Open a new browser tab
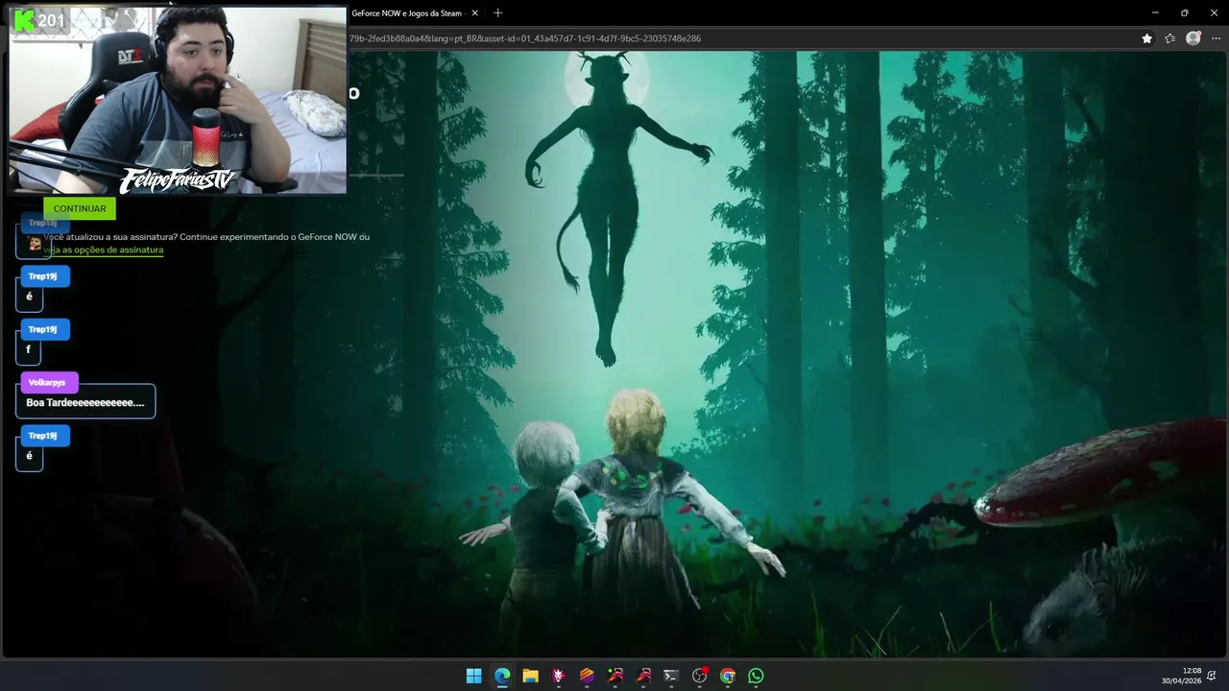Viewport: 1229px width, 691px height. [497, 13]
